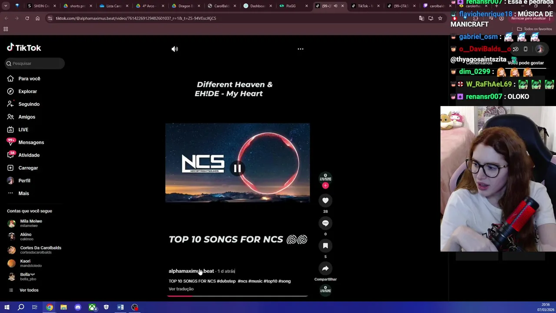This screenshot has width=556, height=313.
Task: Open the video comments bubble icon
Action: (x=325, y=223)
